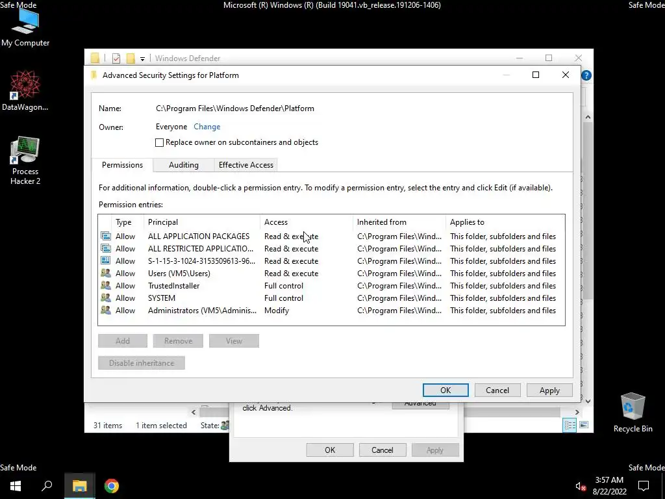The image size is (665, 499).
Task: Open taskbar search magnifier
Action: pos(47,486)
